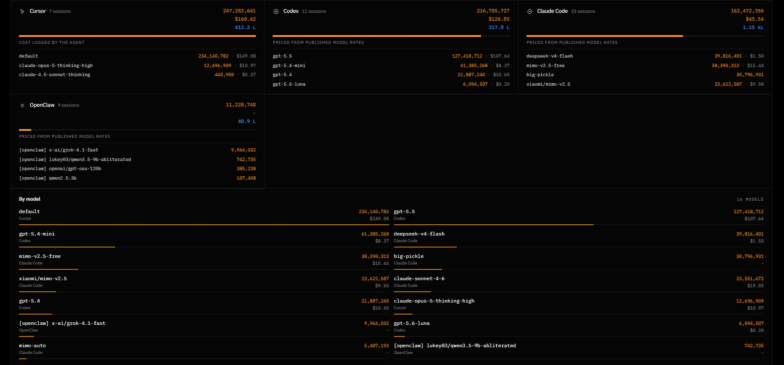Click Cursor total tokens 247,283,641
This screenshot has height=365, width=784.
239,11
